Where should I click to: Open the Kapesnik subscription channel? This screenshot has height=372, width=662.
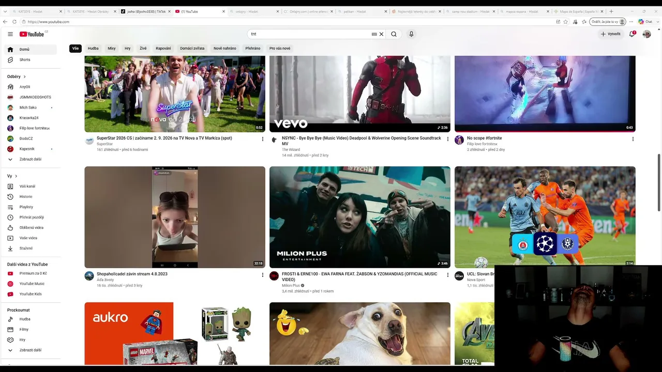click(x=32, y=149)
